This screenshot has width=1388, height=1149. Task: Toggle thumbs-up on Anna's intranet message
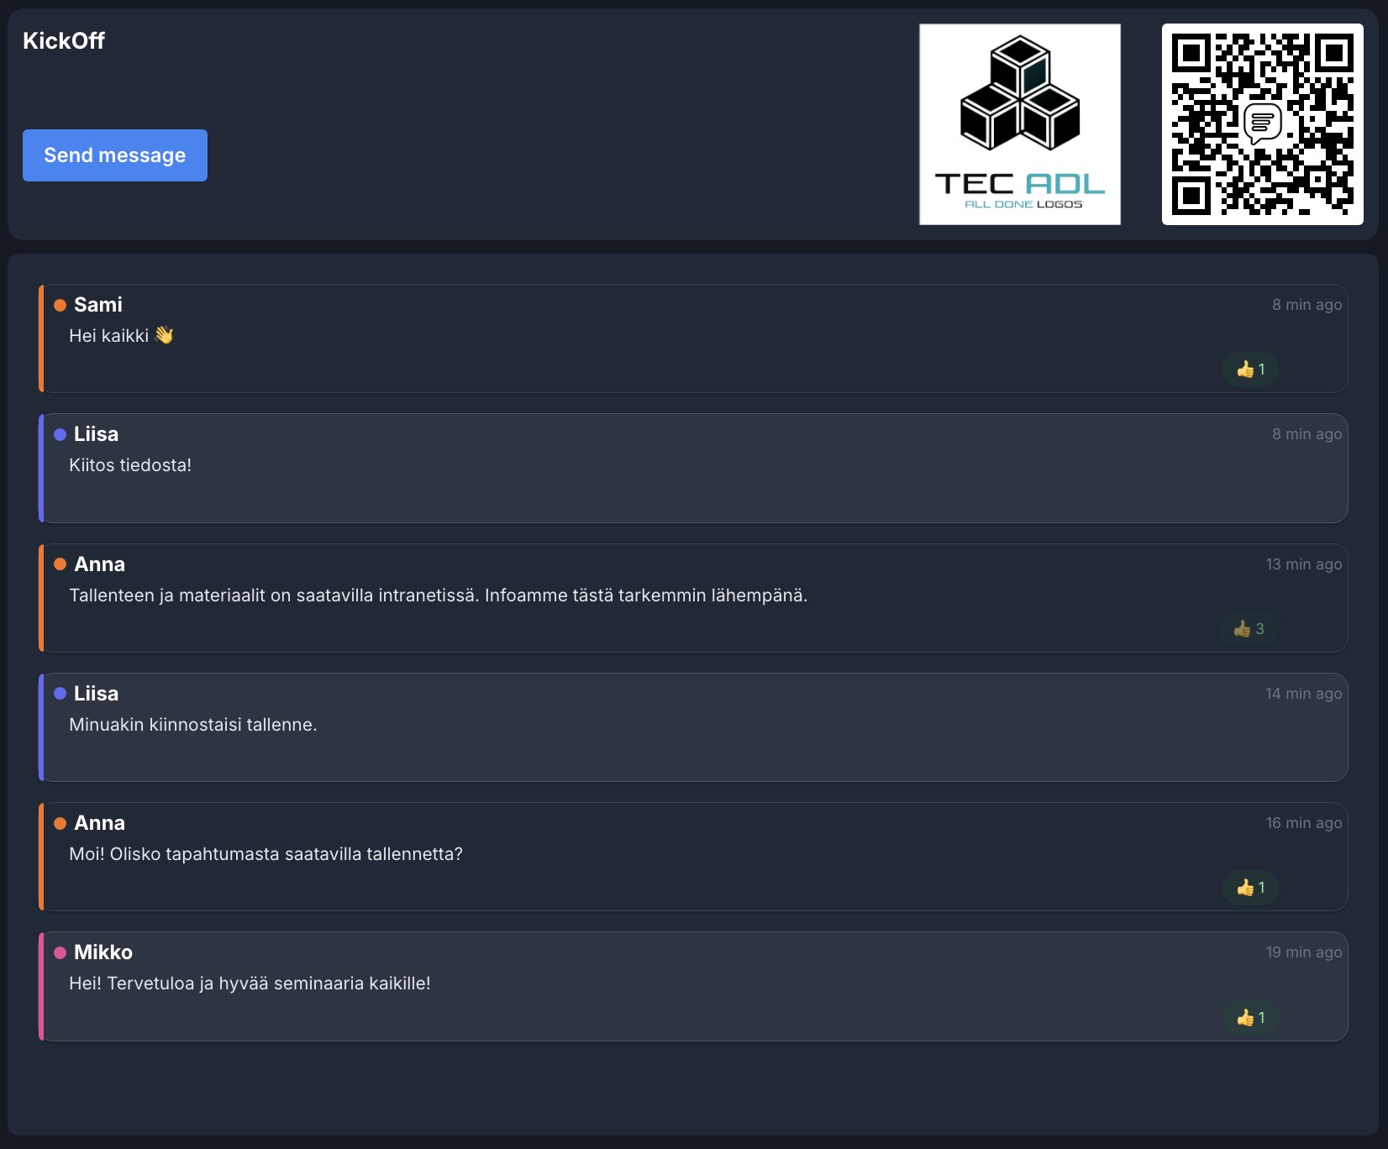[1249, 629]
